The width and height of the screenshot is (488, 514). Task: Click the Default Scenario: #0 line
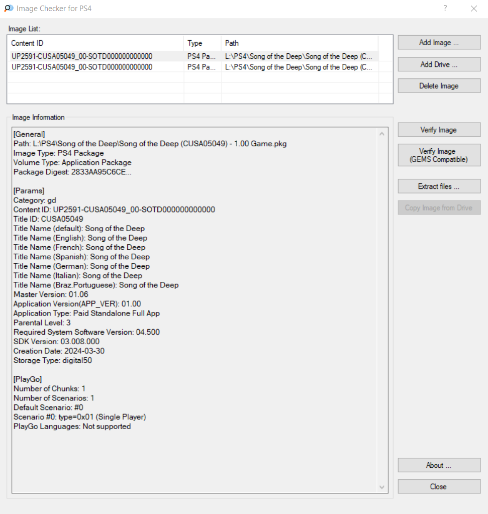[48, 408]
